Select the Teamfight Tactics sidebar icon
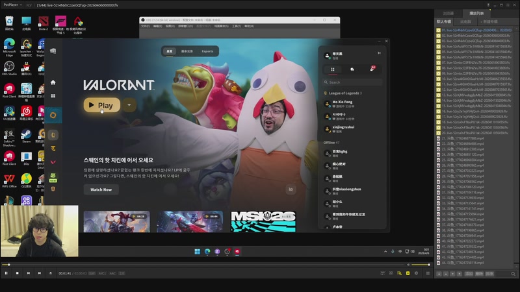This screenshot has height=292, width=520. (x=53, y=149)
